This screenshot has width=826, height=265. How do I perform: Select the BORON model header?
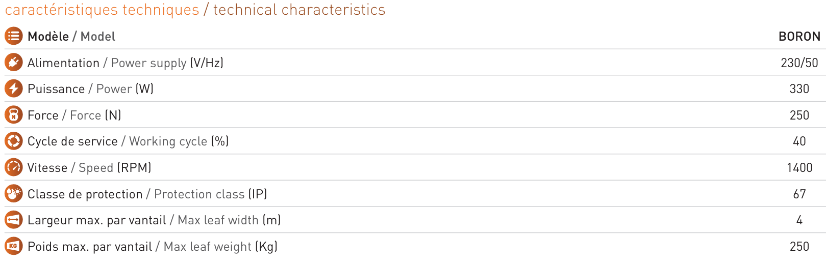(x=799, y=37)
